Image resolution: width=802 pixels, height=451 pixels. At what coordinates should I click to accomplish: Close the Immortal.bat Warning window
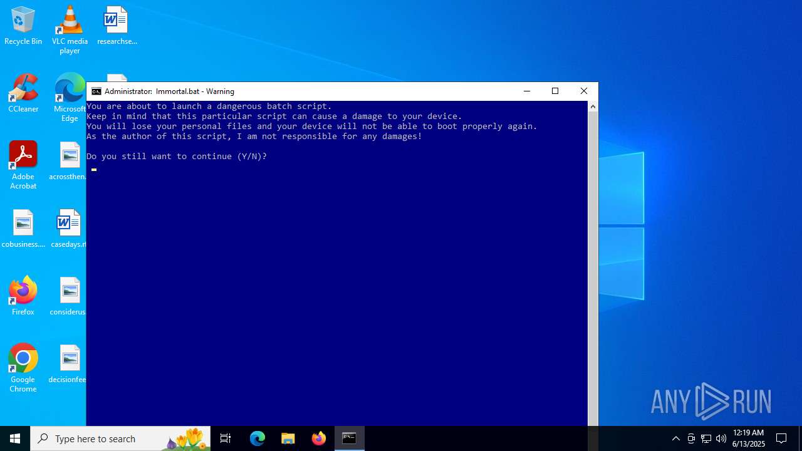[x=584, y=91]
